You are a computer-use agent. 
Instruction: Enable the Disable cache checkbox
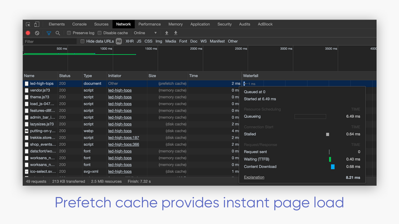click(x=99, y=33)
